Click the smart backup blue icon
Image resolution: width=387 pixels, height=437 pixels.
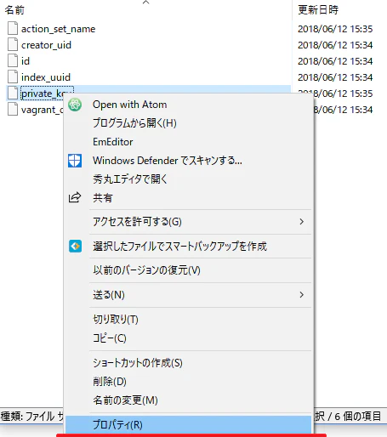[x=75, y=246]
